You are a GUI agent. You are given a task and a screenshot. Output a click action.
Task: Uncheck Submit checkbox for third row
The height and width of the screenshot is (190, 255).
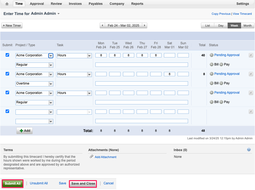pos(7,92)
